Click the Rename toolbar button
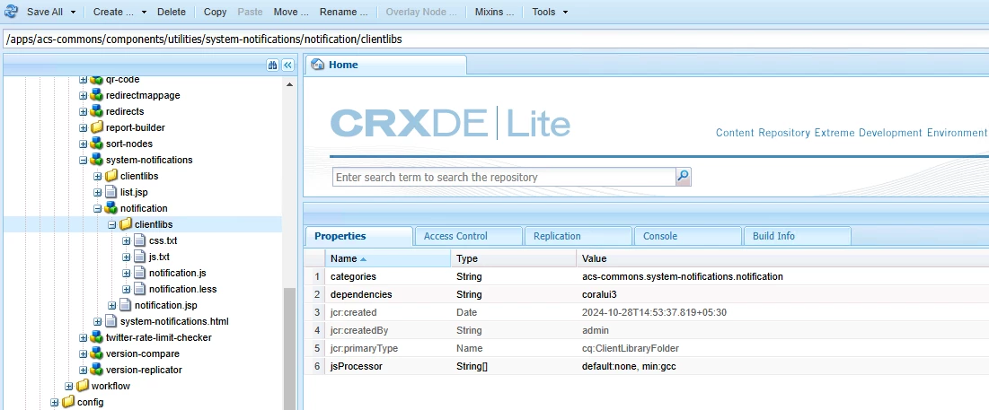 pyautogui.click(x=343, y=12)
